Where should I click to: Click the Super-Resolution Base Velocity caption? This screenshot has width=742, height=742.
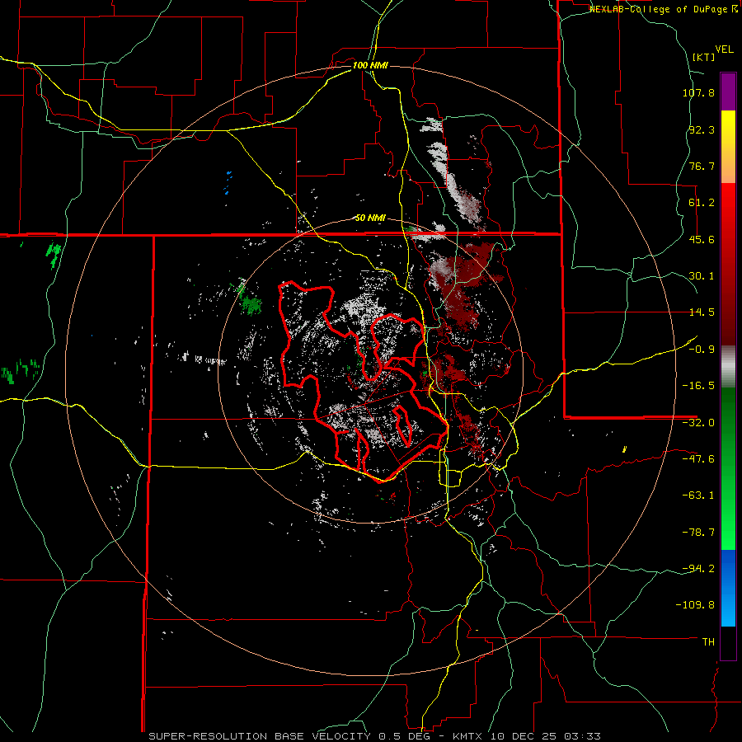point(374,736)
